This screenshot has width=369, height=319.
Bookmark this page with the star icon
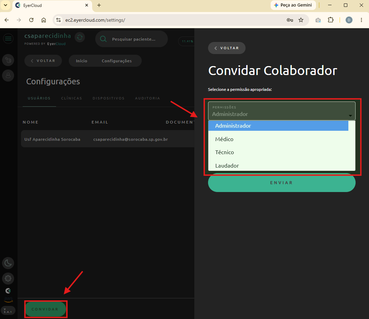pos(301,20)
